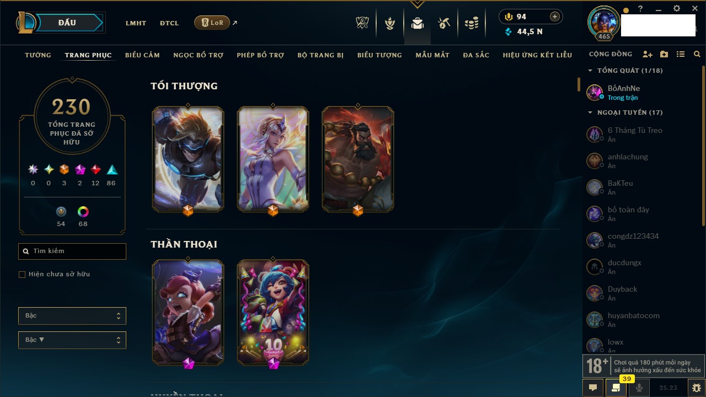Open the first Bậc filter dropdown
Image resolution: width=706 pixels, height=397 pixels.
coord(72,316)
